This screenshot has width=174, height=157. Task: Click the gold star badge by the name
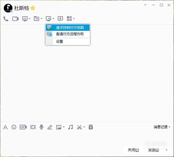32,8
